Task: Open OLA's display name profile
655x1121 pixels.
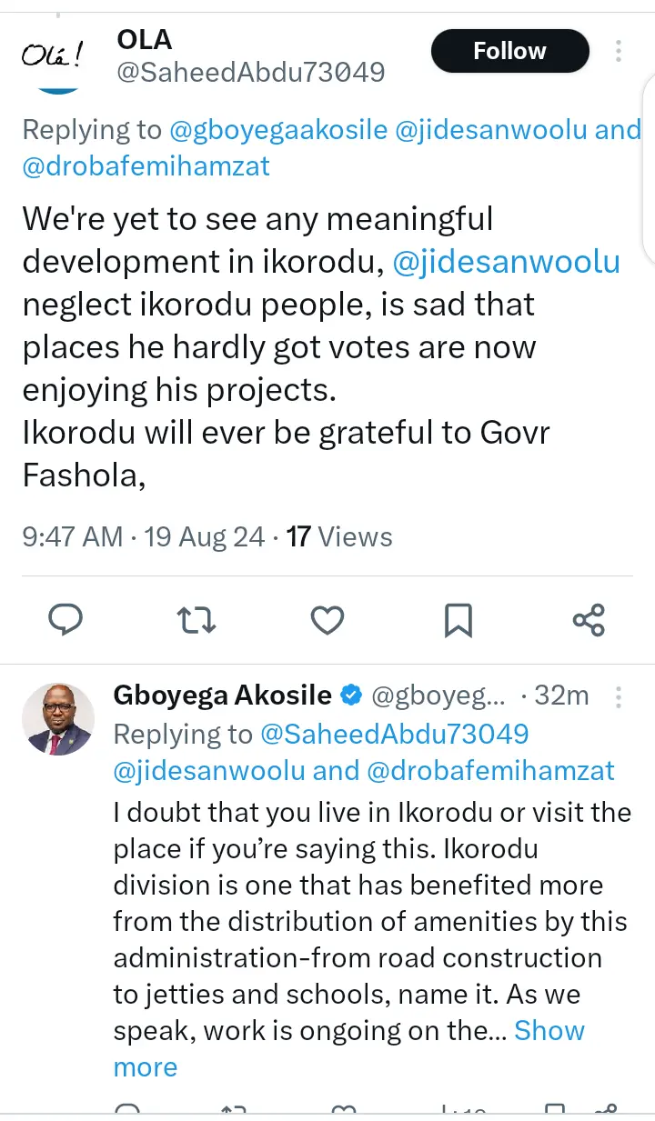Action: pos(145,40)
